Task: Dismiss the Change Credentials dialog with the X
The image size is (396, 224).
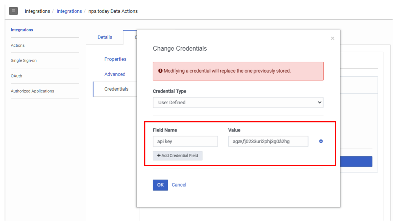Action: 332,38
